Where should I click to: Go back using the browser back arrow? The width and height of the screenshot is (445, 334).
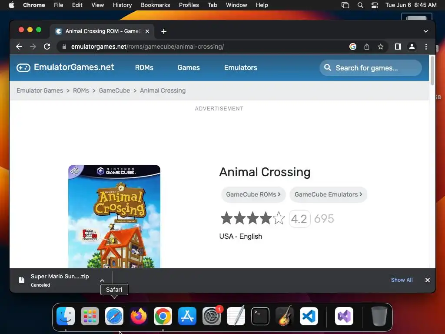[19, 47]
